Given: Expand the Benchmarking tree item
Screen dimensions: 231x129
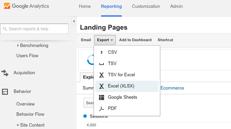Looking at the screenshot, I should click(x=18, y=45).
